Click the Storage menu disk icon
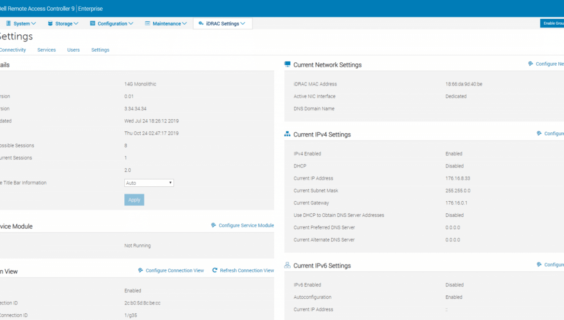 (x=50, y=23)
